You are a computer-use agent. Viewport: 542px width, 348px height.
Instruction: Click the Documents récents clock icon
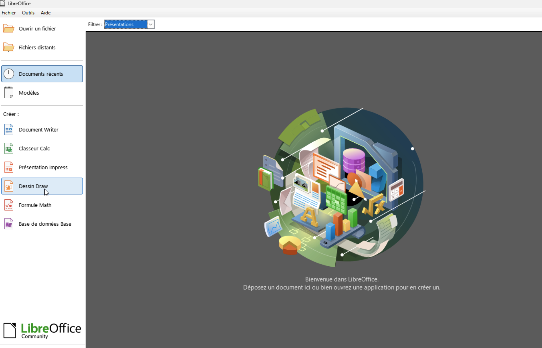coord(9,74)
